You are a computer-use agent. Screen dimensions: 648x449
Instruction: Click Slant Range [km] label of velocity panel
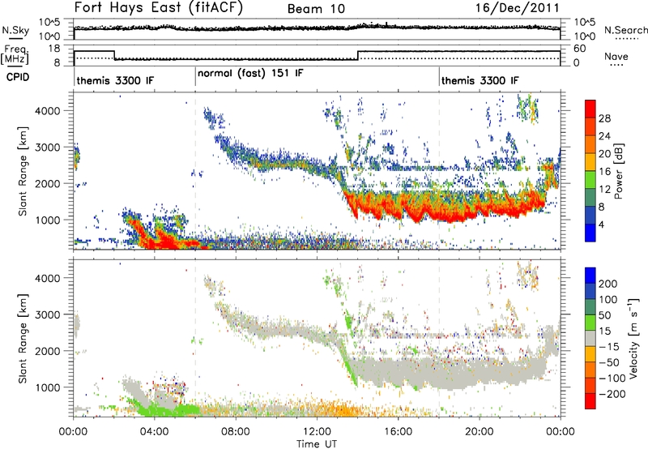(23, 339)
